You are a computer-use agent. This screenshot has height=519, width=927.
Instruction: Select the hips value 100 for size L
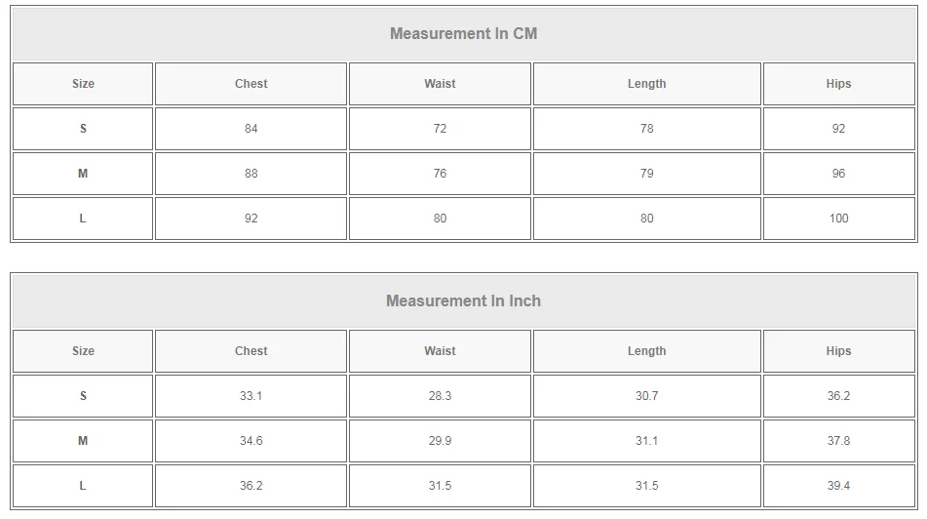point(838,219)
